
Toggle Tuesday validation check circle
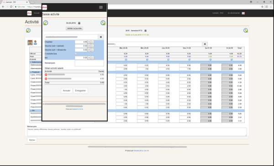pyautogui.click(x=126, y=59)
